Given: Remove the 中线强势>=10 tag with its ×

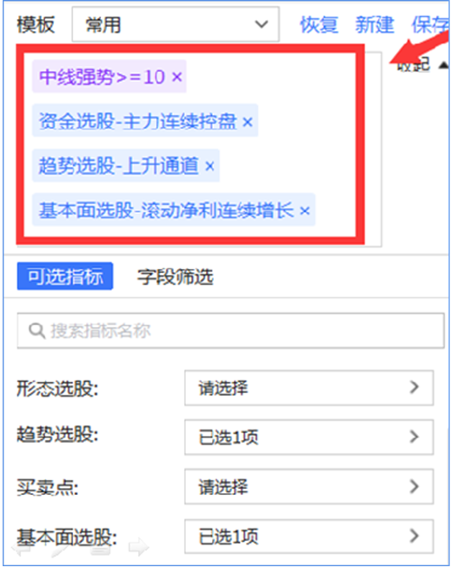Looking at the screenshot, I should coord(177,77).
